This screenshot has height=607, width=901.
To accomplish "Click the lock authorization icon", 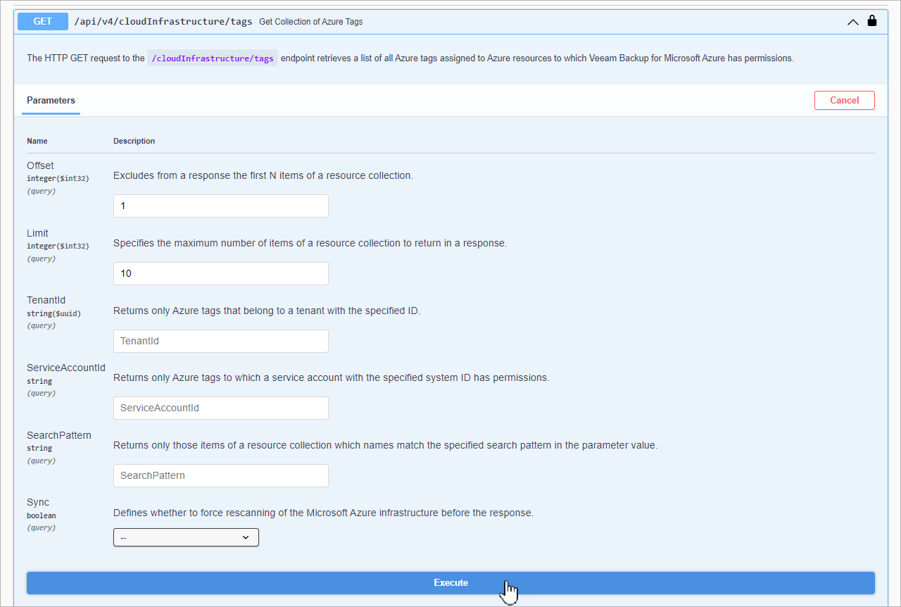I will pyautogui.click(x=872, y=20).
